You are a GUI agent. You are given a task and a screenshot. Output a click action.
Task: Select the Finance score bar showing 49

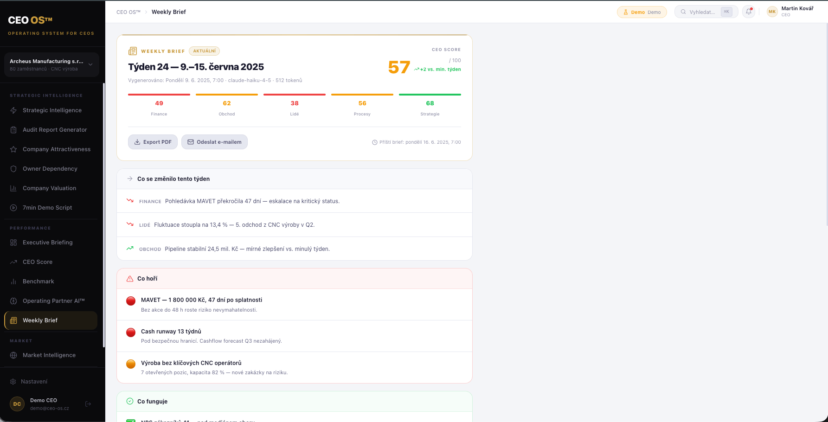click(x=159, y=105)
